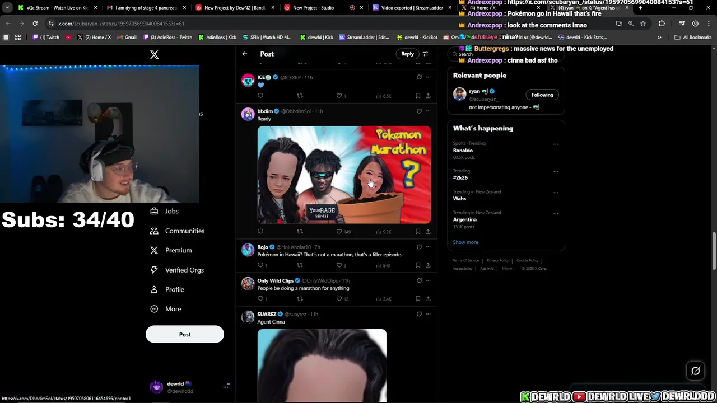Reload the page in browser toolbar
The image size is (717, 403).
tap(35, 24)
